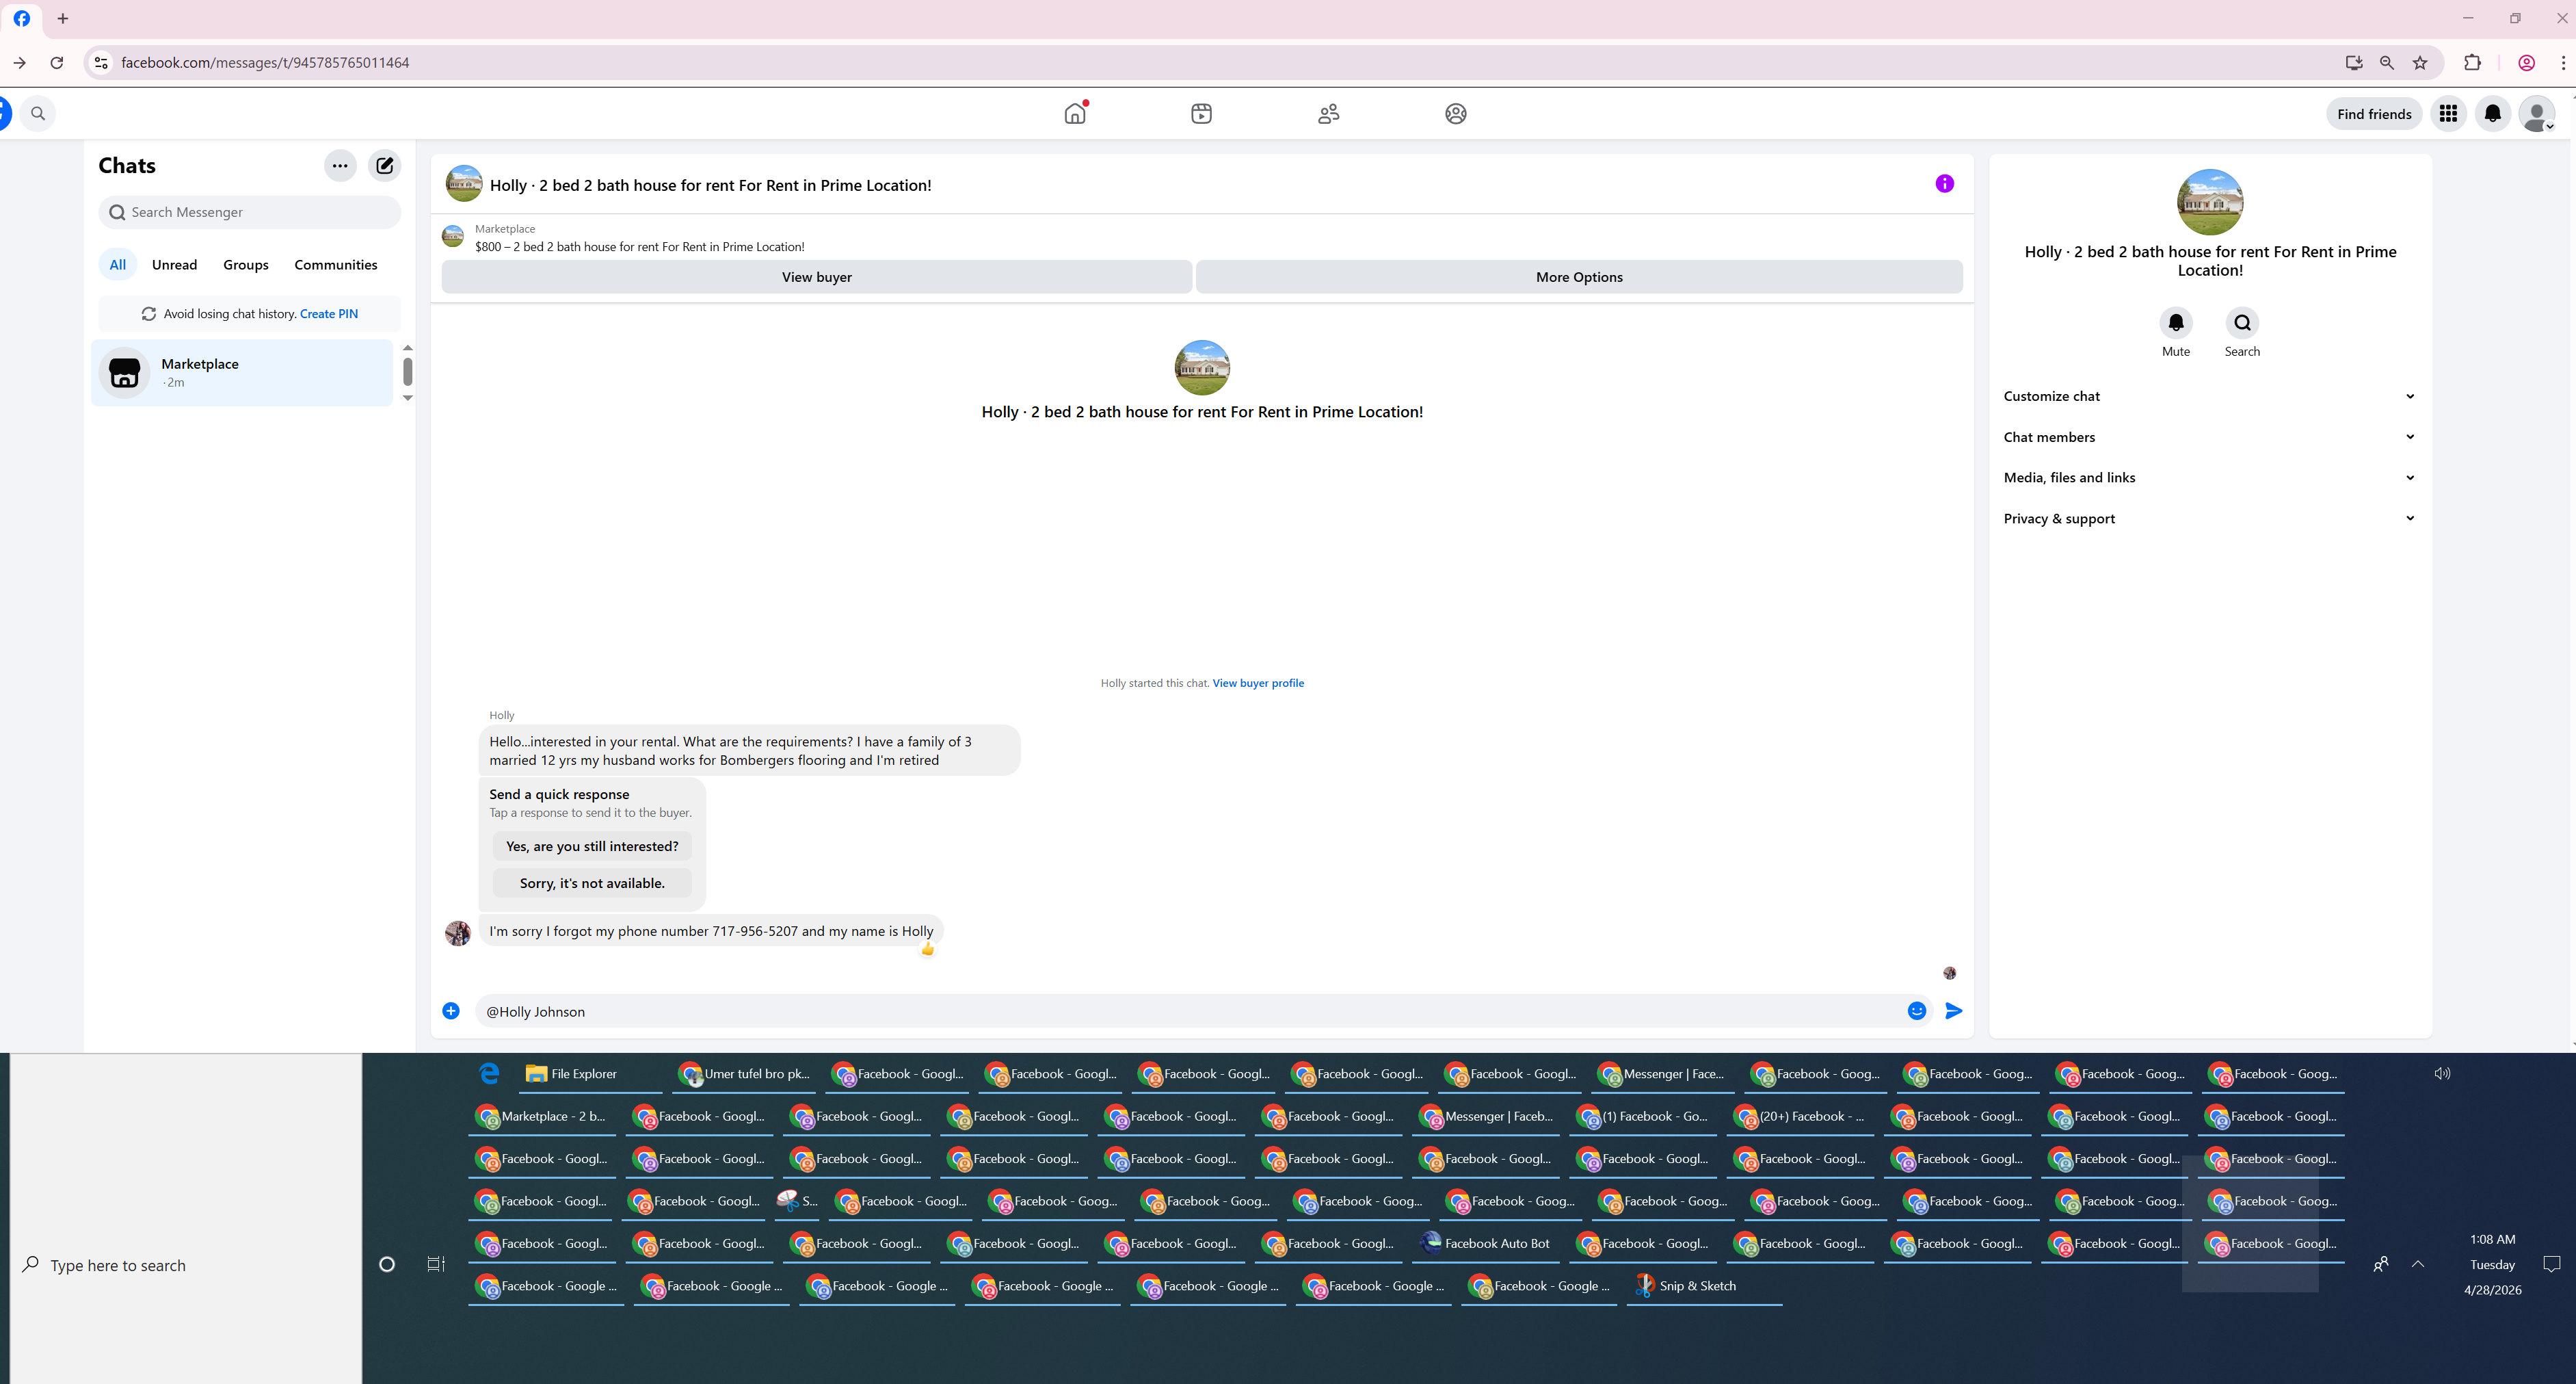Viewport: 2576px width, 1384px height.
Task: Send quick response 'Sorry, it's not available.'
Action: click(x=592, y=884)
